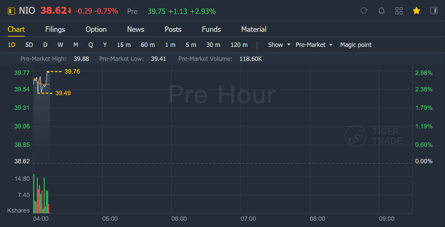Select the 1D timeframe
This screenshot has width=445, height=227.
click(12, 45)
